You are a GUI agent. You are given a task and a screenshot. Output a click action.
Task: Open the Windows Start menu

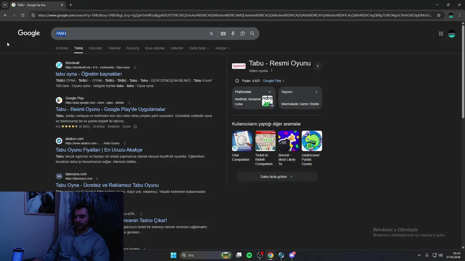pos(173,255)
